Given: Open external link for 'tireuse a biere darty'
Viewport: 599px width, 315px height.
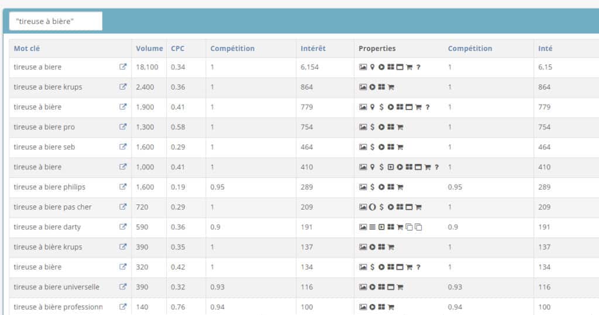Looking at the screenshot, I should (123, 227).
